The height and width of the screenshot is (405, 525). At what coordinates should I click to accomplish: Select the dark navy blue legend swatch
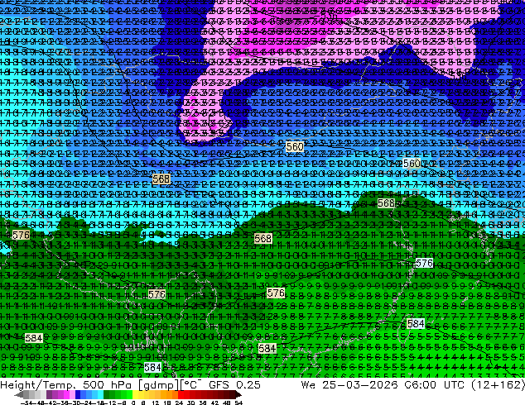(x=78, y=394)
